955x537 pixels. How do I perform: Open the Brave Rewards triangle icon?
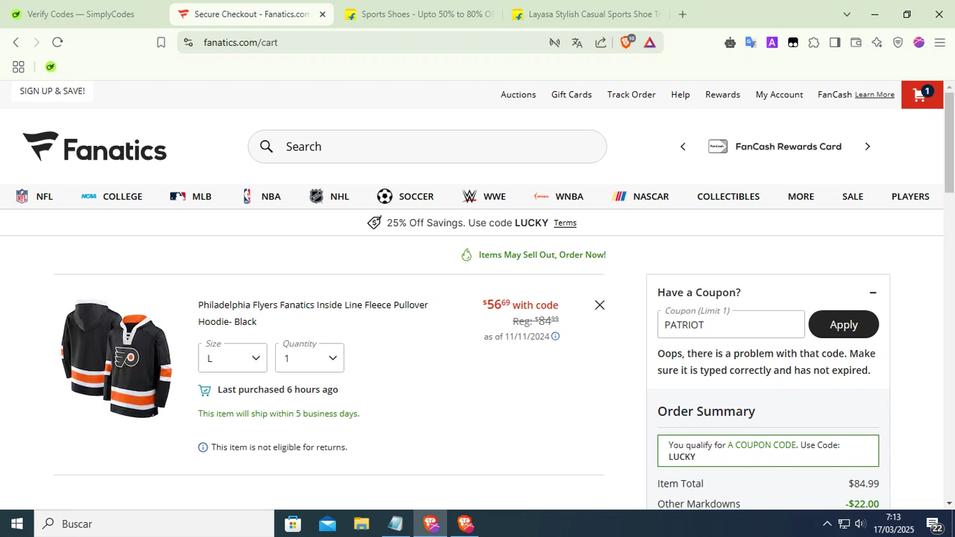[x=649, y=43]
